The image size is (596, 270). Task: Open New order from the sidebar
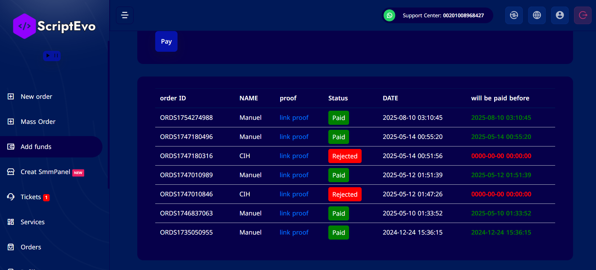point(36,97)
